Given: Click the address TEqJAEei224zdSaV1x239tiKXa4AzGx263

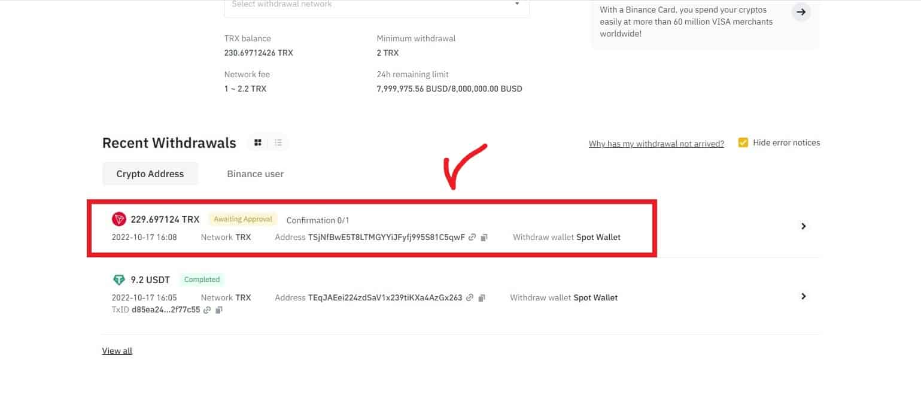Looking at the screenshot, I should click(385, 297).
